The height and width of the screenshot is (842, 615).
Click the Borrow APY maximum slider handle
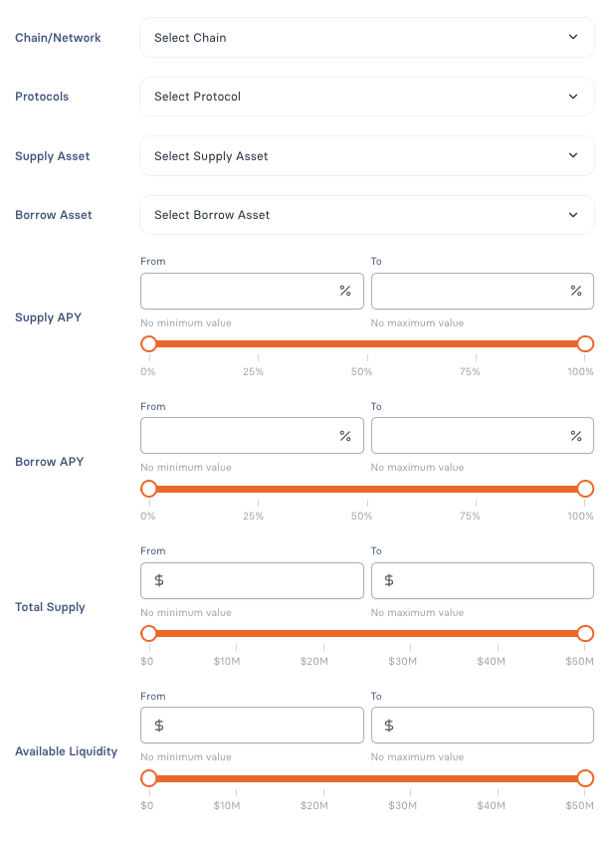pos(585,489)
